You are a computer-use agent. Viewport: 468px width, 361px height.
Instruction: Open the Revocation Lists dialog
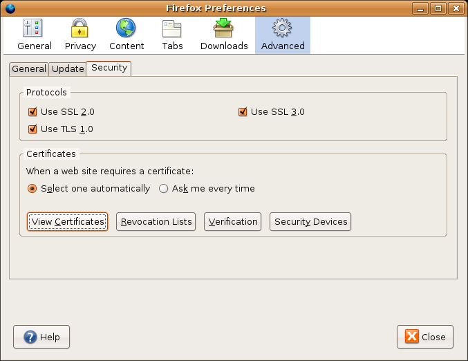(156, 222)
